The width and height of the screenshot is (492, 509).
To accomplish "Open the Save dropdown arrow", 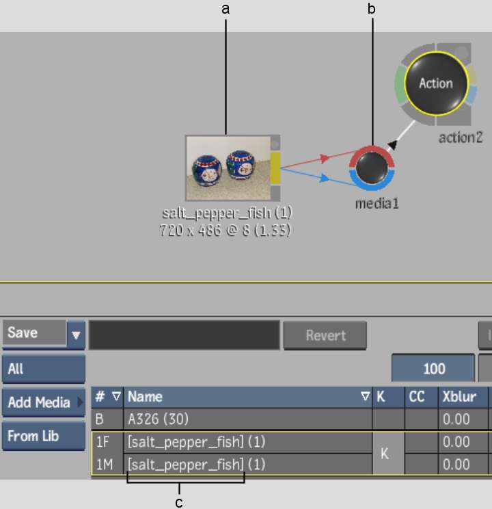I will click(x=76, y=335).
